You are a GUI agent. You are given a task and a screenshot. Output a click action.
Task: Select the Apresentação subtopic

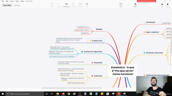(x=167, y=23)
